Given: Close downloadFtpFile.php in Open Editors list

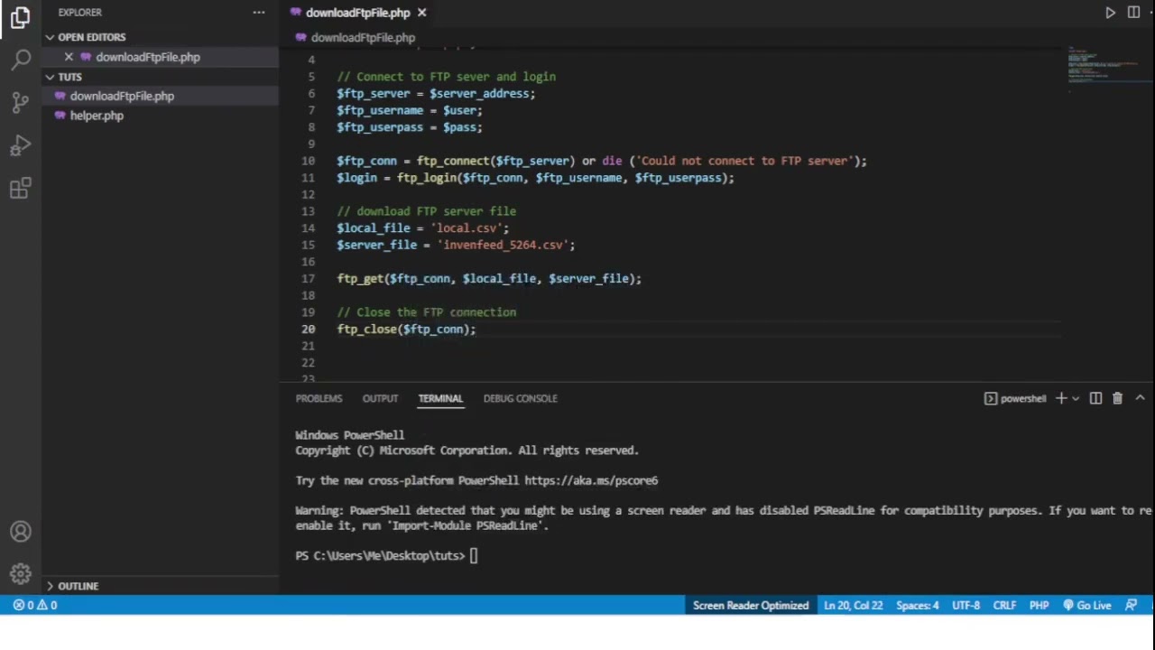Looking at the screenshot, I should tap(69, 57).
